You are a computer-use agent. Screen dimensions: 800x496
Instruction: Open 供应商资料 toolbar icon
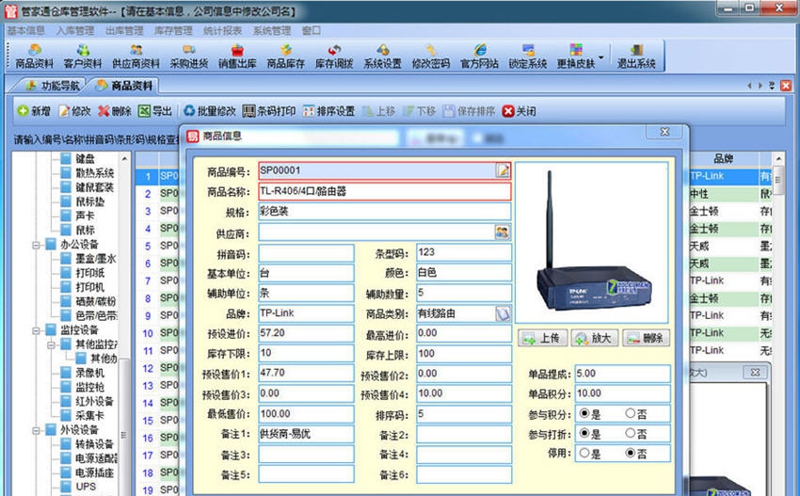136,56
